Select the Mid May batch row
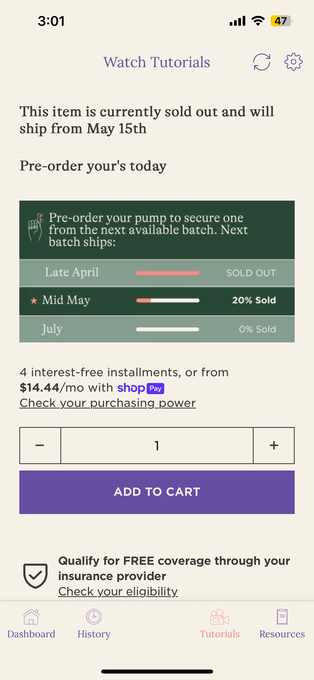 click(157, 301)
